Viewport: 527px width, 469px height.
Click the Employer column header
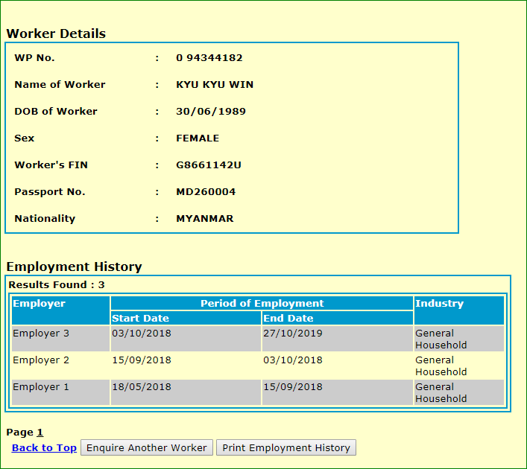tap(40, 304)
